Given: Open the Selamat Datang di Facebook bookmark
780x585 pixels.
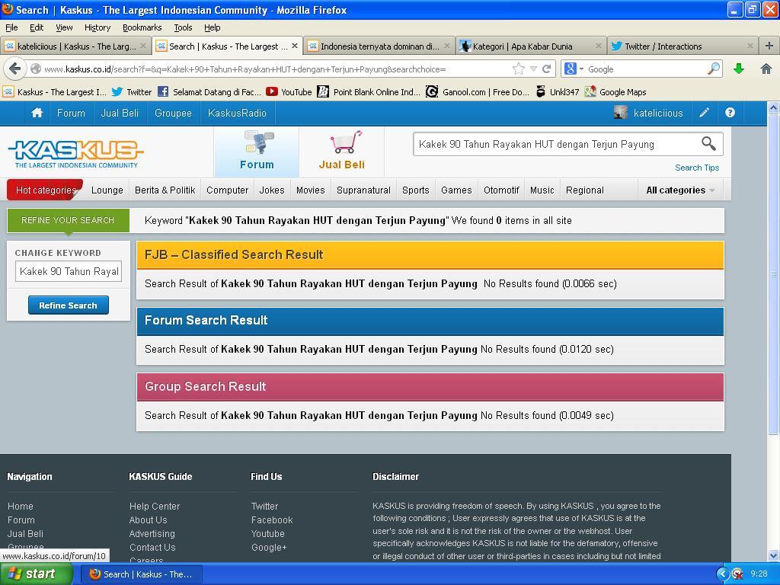Looking at the screenshot, I should click(x=209, y=91).
